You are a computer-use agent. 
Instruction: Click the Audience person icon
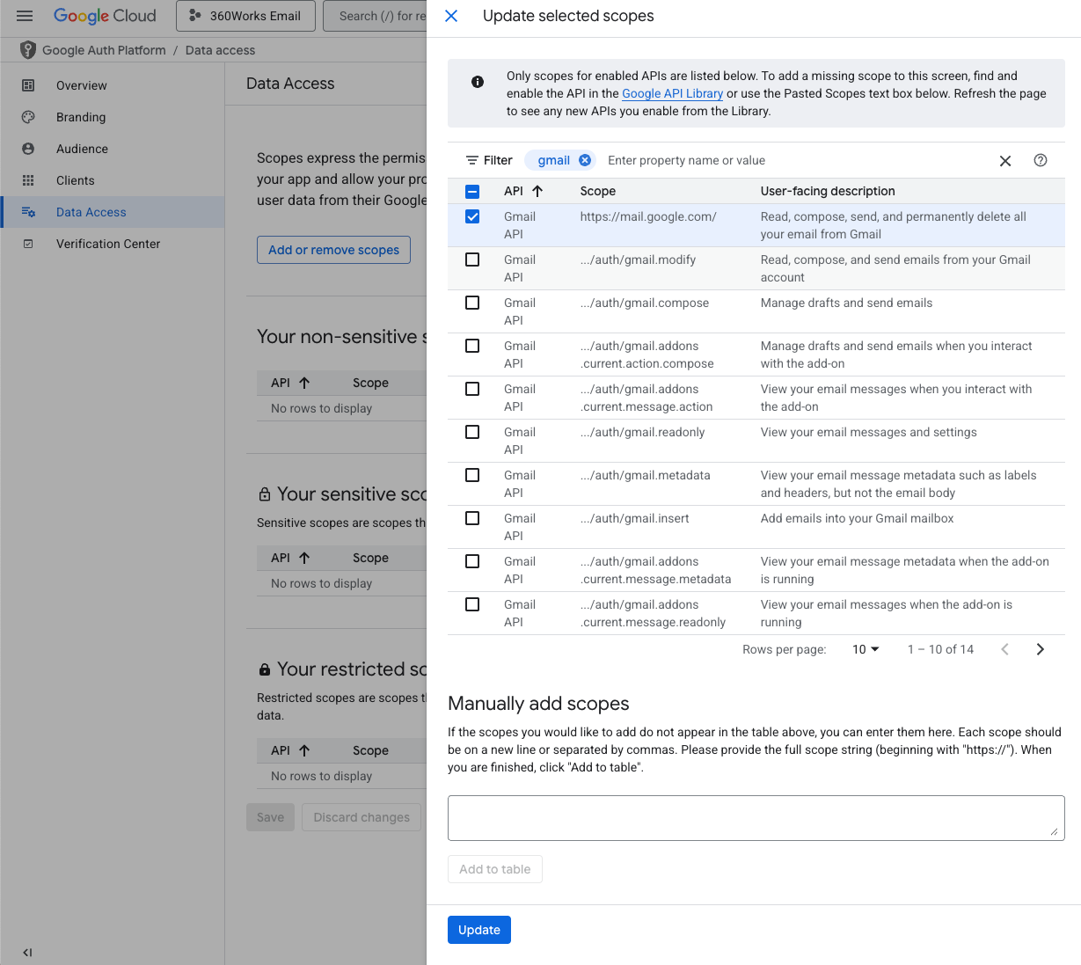tap(28, 149)
